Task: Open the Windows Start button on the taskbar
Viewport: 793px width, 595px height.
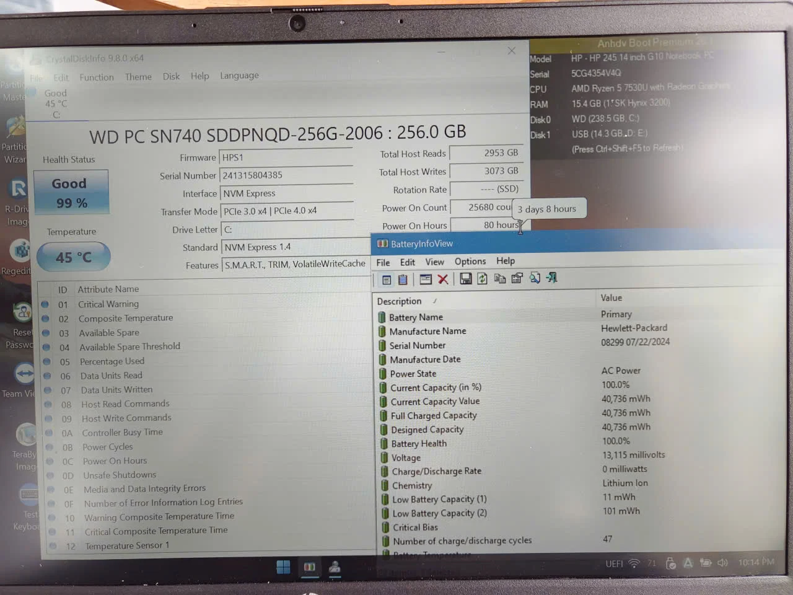Action: [283, 567]
